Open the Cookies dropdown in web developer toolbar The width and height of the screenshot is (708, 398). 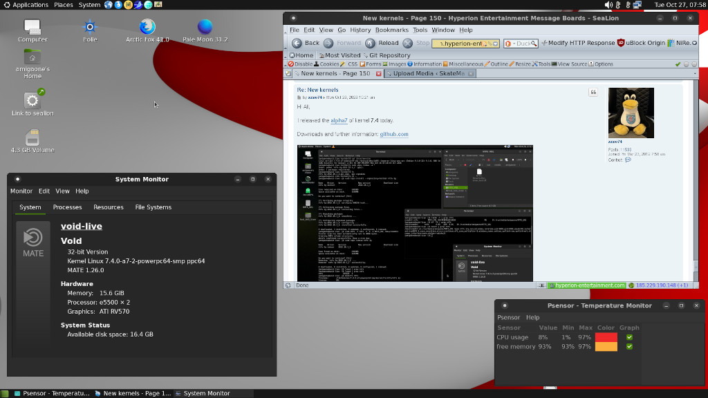(x=327, y=64)
